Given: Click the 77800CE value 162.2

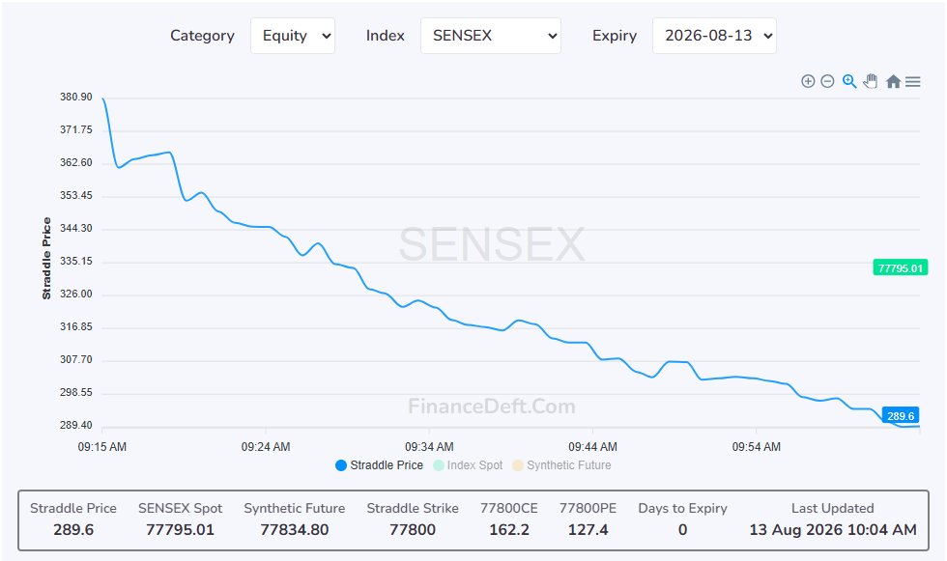Looking at the screenshot, I should click(x=509, y=530).
